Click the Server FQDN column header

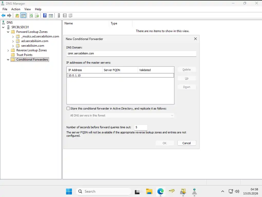(x=120, y=70)
